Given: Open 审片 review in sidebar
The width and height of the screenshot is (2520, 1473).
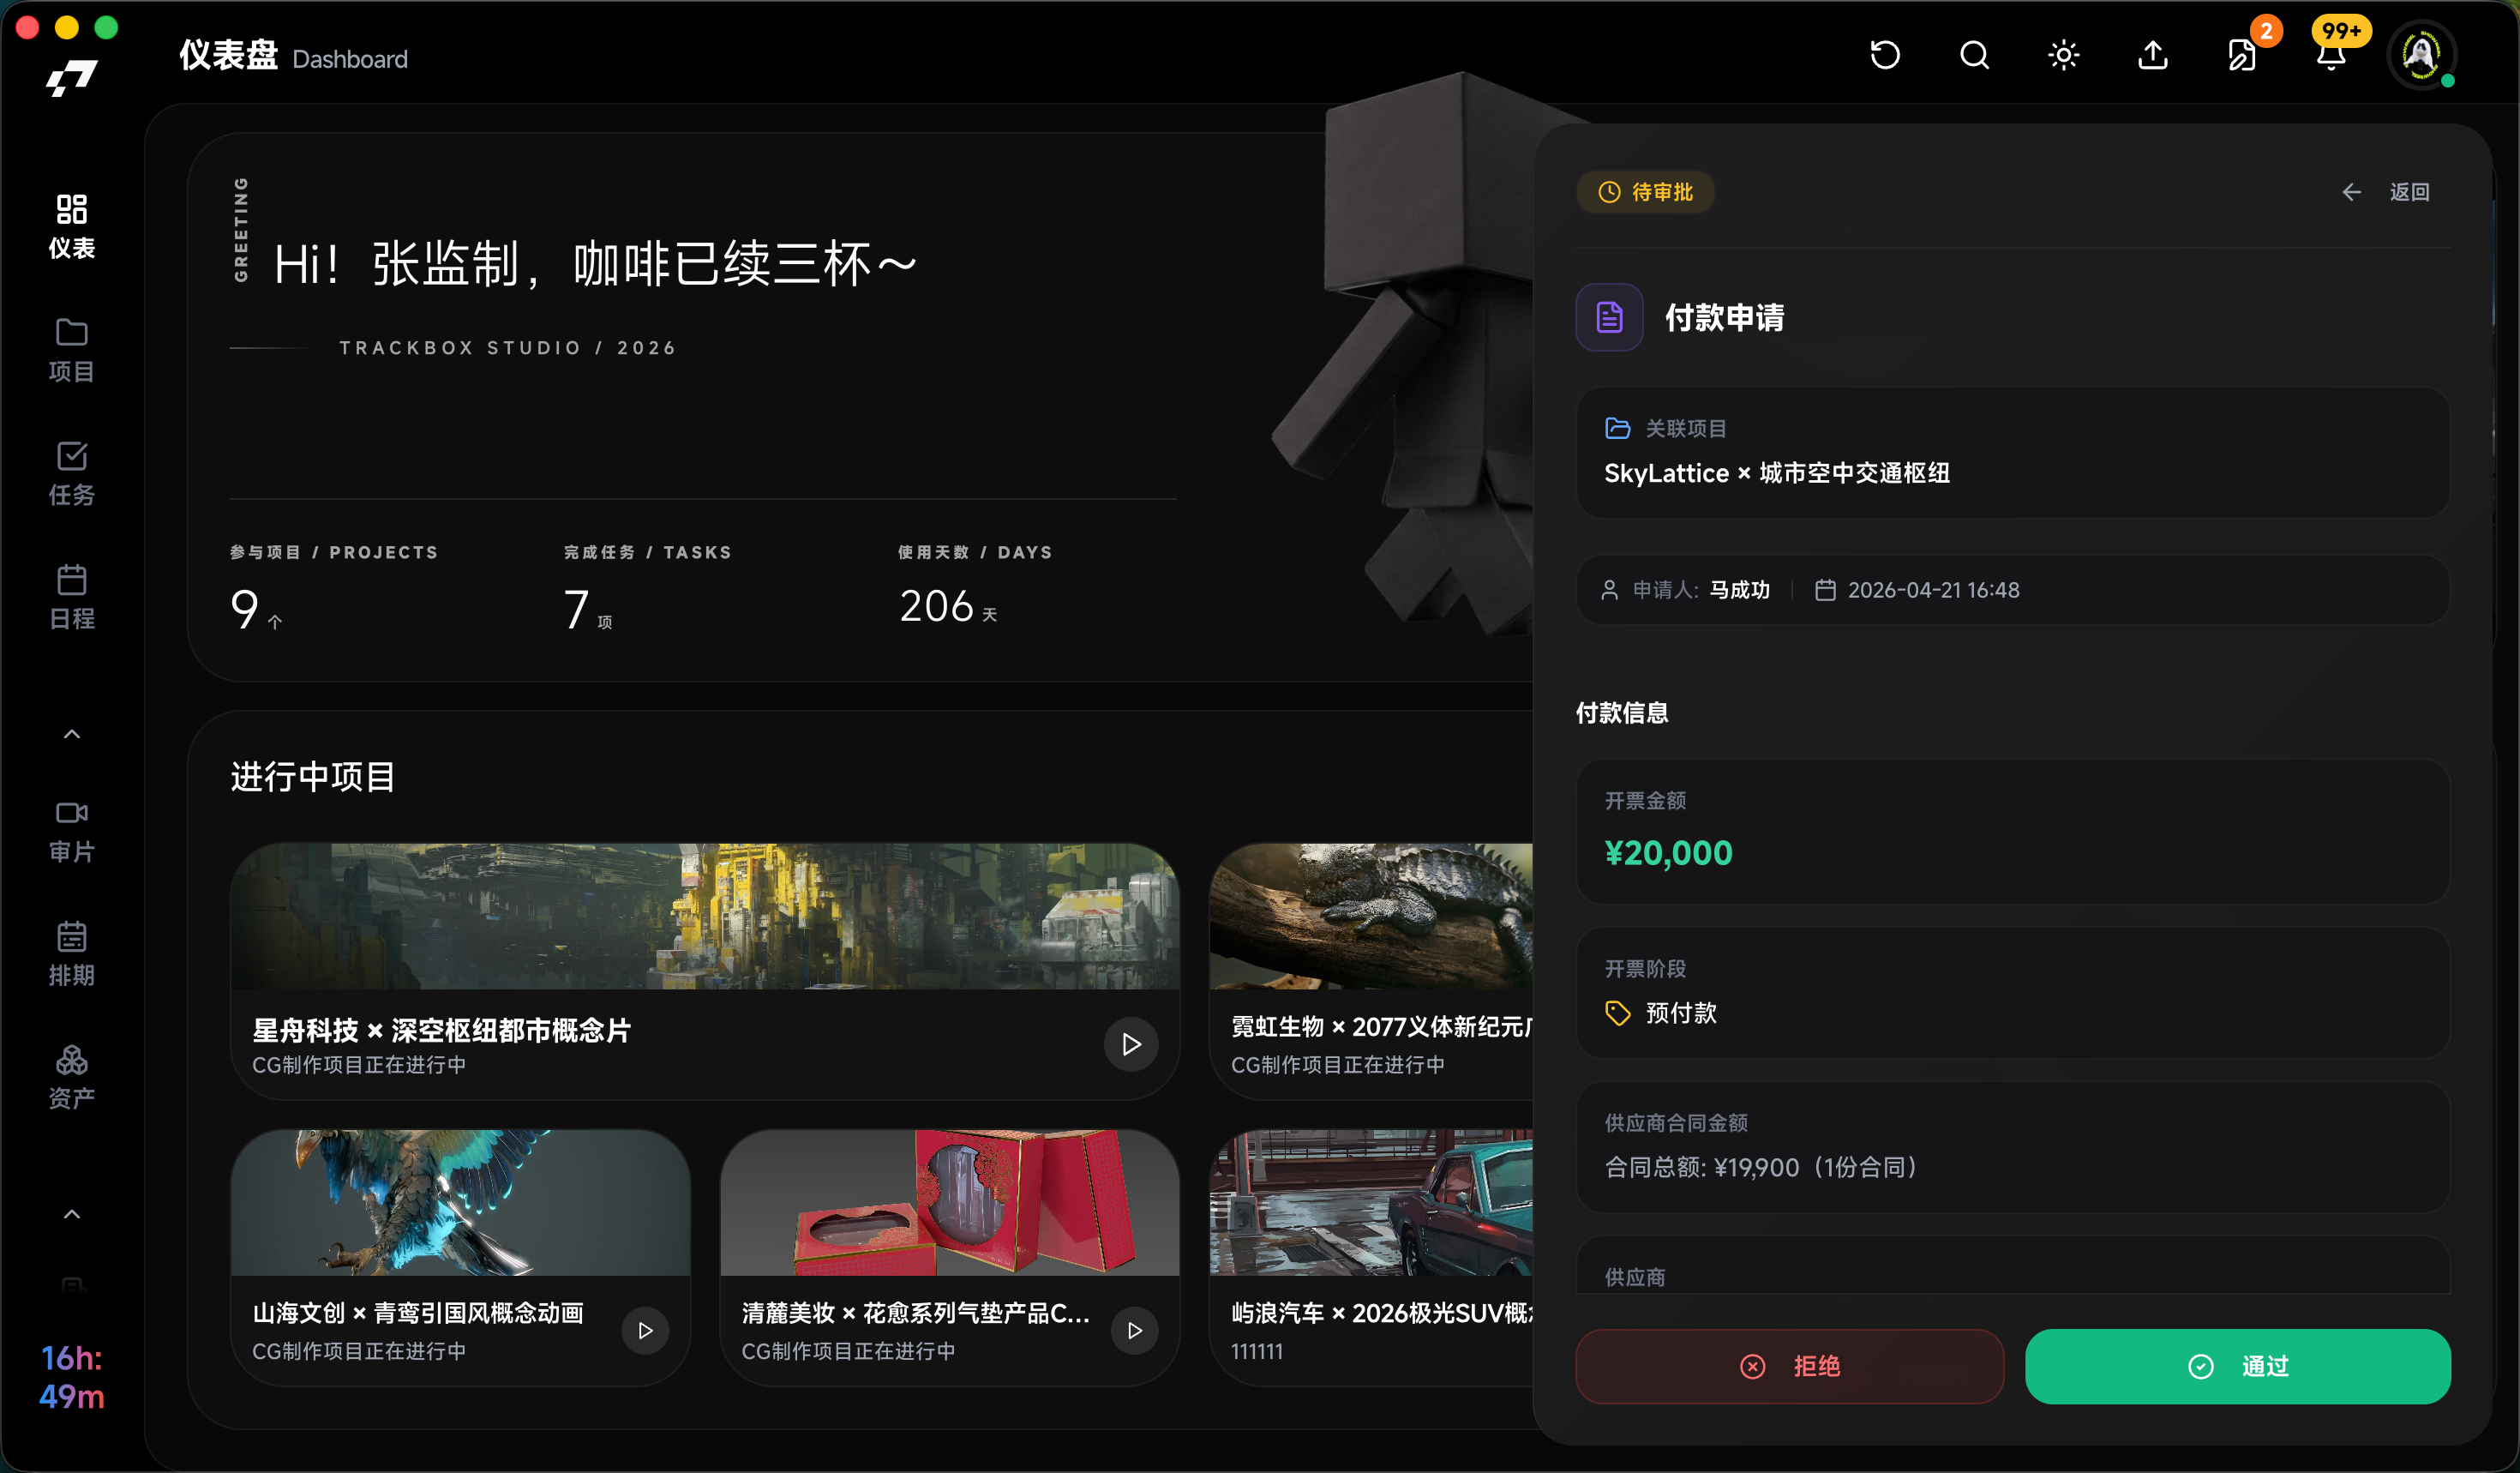Looking at the screenshot, I should tap(72, 830).
